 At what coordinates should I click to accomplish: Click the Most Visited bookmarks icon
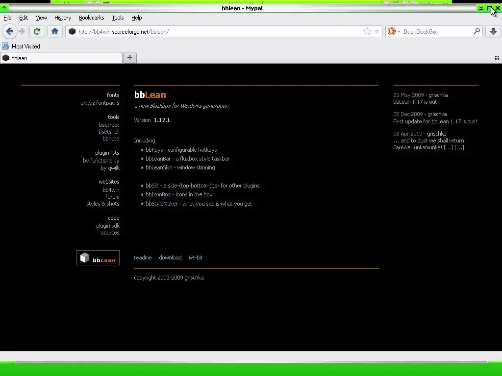click(x=5, y=47)
